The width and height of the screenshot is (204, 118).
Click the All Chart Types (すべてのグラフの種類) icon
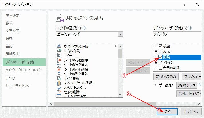[59, 83]
